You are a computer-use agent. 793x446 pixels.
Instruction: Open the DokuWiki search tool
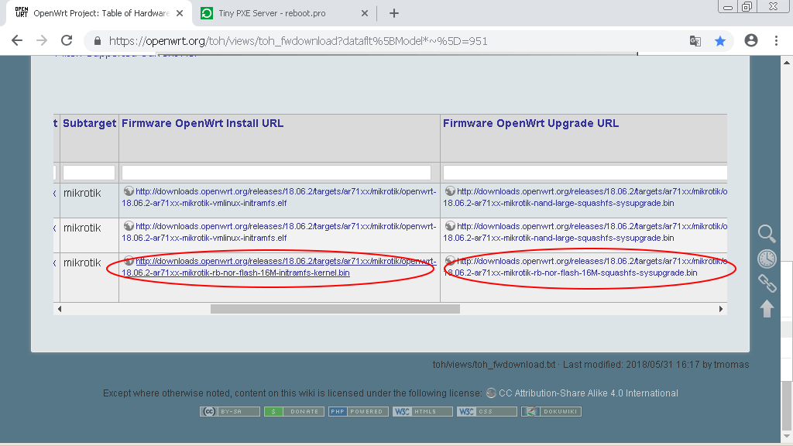[767, 233]
